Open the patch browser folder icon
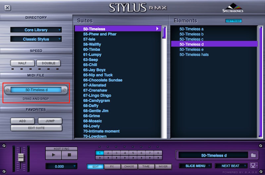This screenshot has width=265, height=175. pos(253,155)
